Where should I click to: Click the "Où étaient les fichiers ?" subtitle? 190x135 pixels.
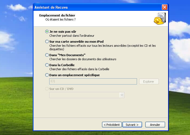pos(60,19)
